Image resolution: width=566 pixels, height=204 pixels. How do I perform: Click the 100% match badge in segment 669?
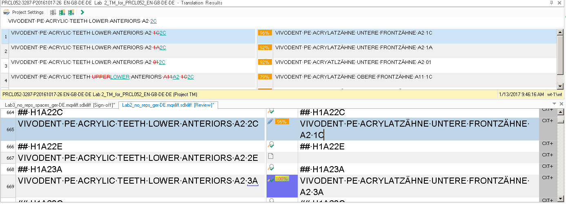click(x=282, y=178)
